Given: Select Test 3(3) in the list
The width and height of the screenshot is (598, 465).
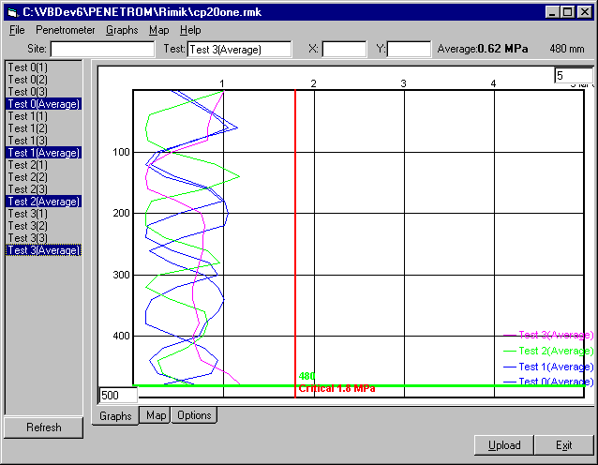Looking at the screenshot, I should (x=43, y=238).
